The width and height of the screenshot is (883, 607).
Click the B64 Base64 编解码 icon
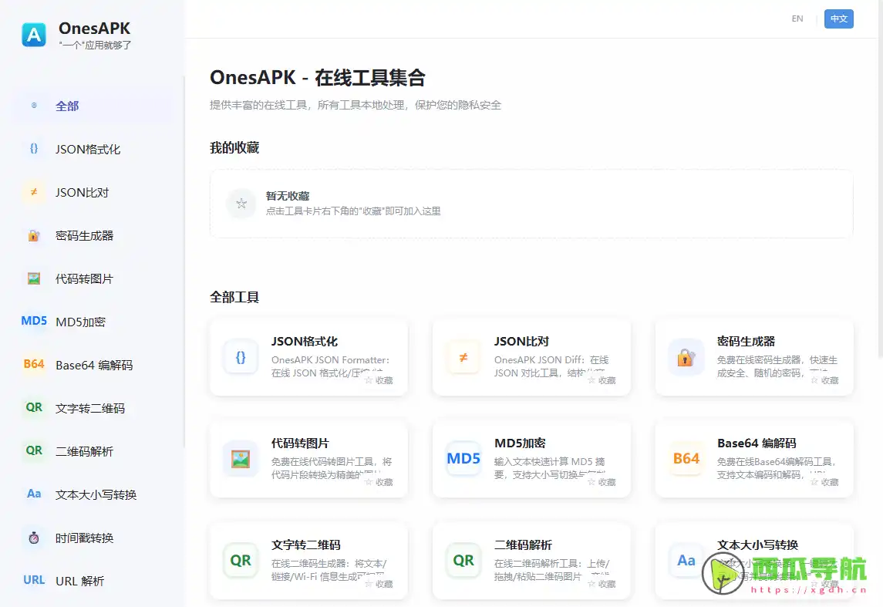[33, 365]
